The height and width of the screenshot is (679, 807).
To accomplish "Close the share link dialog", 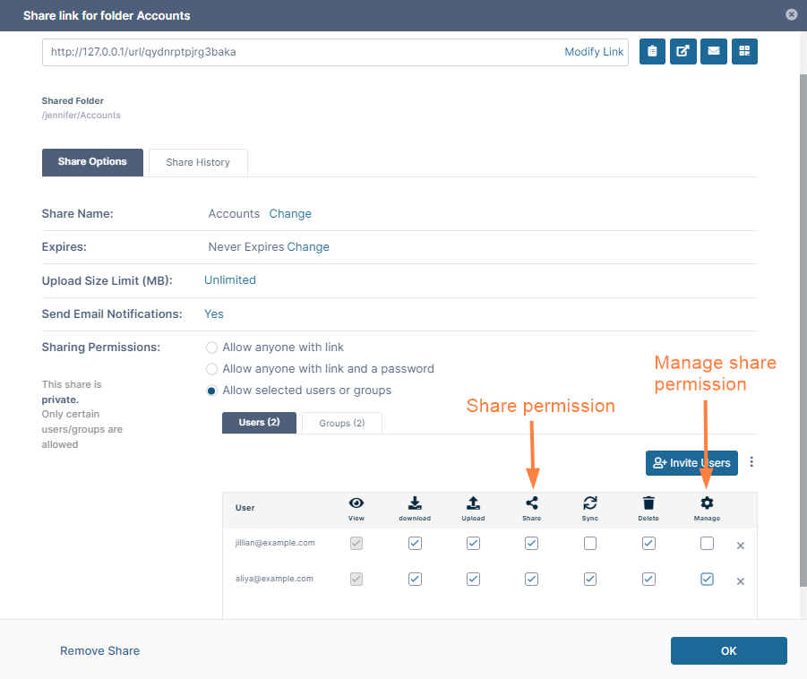I will 791,14.
